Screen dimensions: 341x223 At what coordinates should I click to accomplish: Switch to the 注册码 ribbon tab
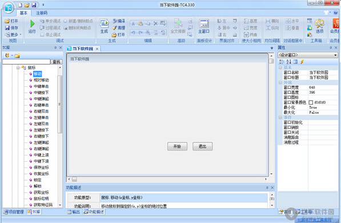point(42,13)
